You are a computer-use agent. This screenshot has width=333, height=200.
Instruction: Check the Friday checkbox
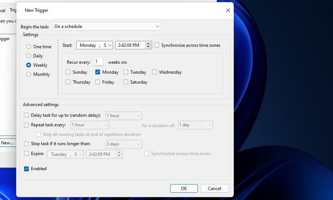[97, 82]
